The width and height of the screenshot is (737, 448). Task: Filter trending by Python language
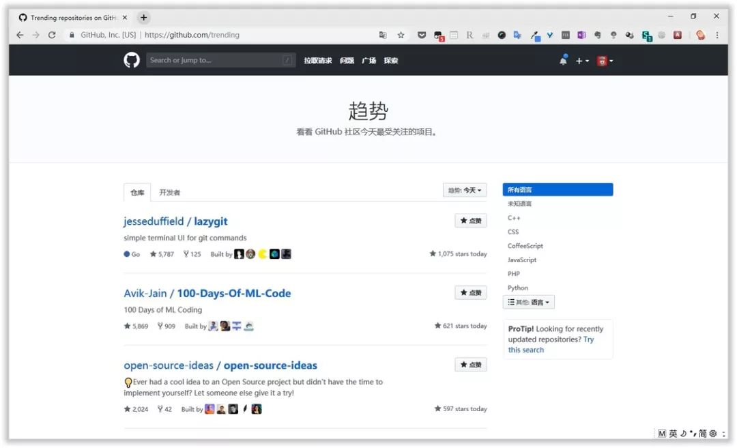click(517, 288)
